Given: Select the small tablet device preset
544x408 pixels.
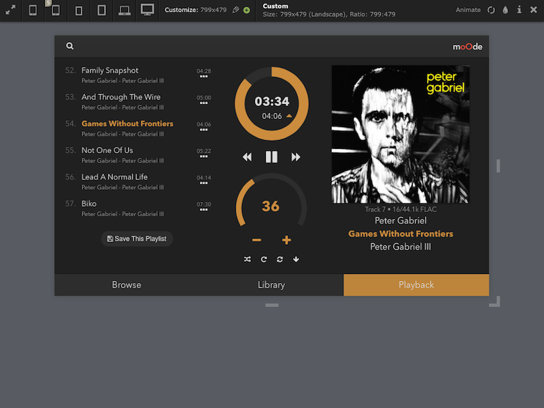Looking at the screenshot, I should pos(79,11).
